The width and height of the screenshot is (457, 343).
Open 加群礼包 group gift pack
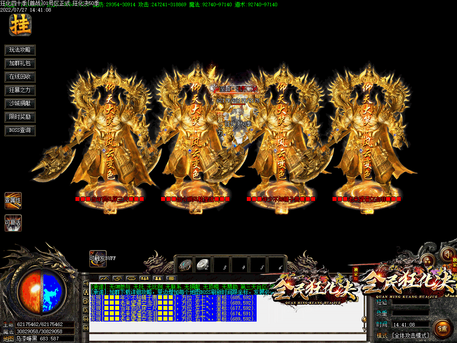[20, 63]
